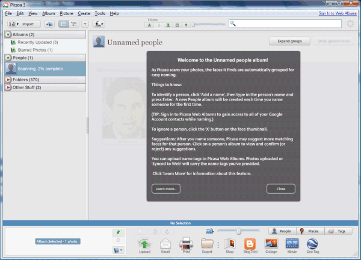Click the Upload icon
Image resolution: width=361 pixels, height=260 pixels.
pyautogui.click(x=144, y=246)
